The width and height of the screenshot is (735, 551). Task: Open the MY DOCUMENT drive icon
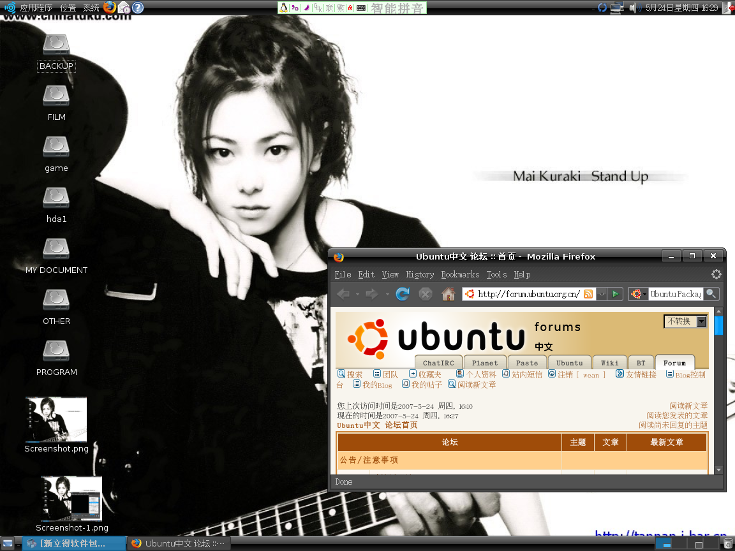point(56,256)
